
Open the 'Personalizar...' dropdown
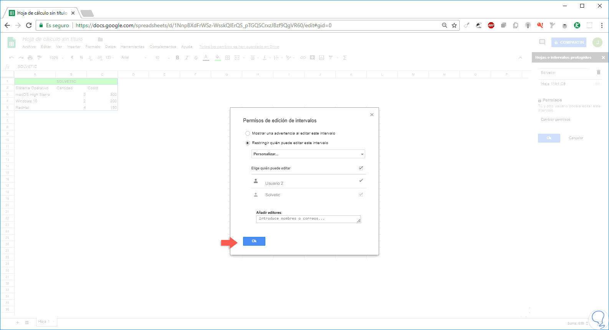coord(308,154)
